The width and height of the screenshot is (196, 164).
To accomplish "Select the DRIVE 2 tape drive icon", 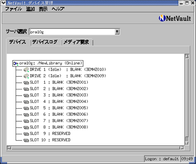I will coord(26,76).
